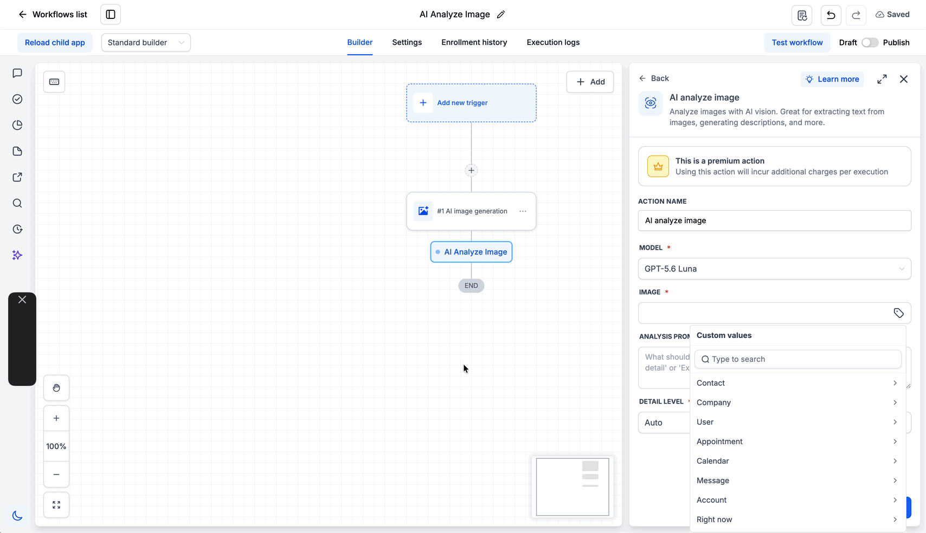The height and width of the screenshot is (533, 926).
Task: Toggle the sidebar panel icon
Action: pyautogui.click(x=111, y=15)
